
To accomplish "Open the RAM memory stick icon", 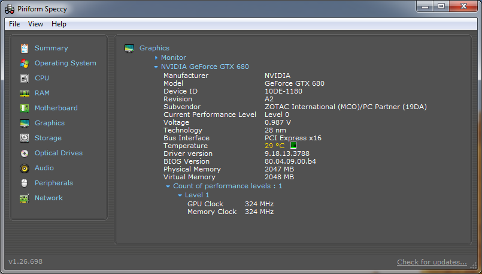I will [25, 93].
